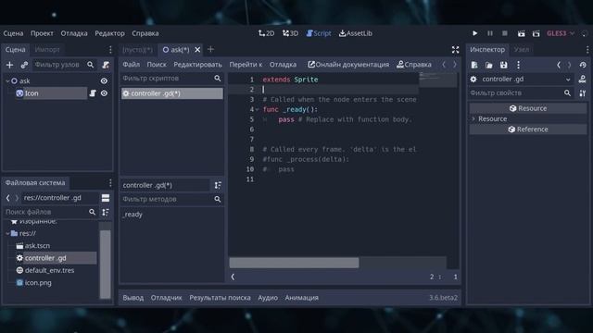Select the Icon node in tree

click(x=32, y=93)
